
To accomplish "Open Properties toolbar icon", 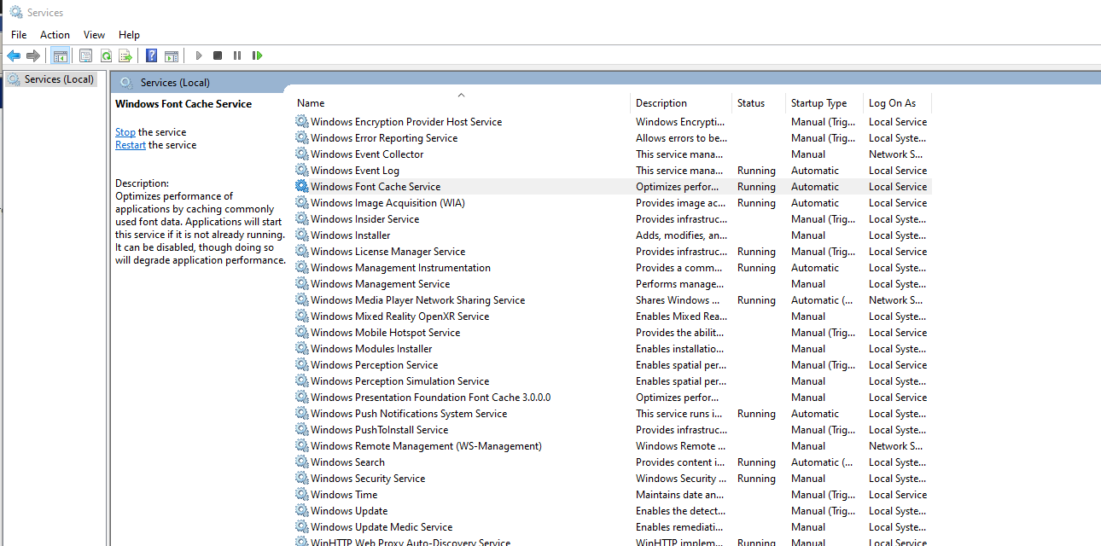I will [85, 55].
